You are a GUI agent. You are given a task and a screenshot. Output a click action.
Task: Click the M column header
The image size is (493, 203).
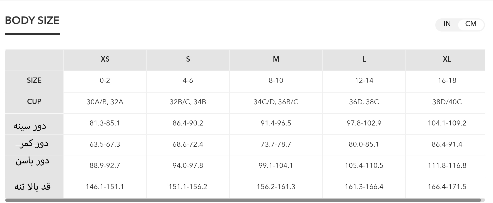point(276,59)
